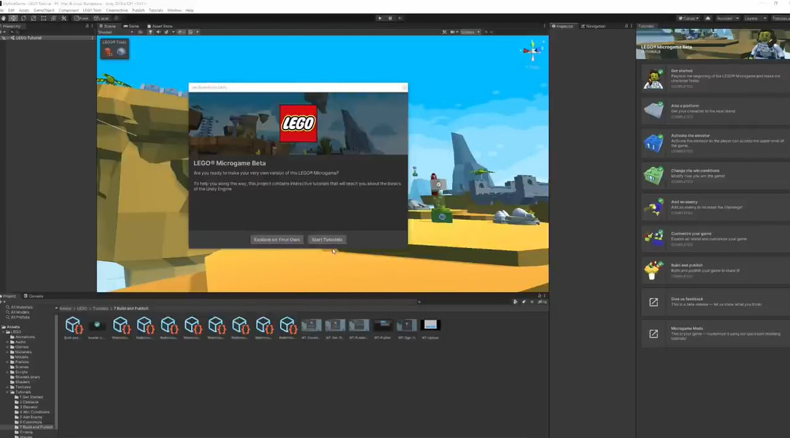
Task: Click the Step frame button
Action: (400, 18)
